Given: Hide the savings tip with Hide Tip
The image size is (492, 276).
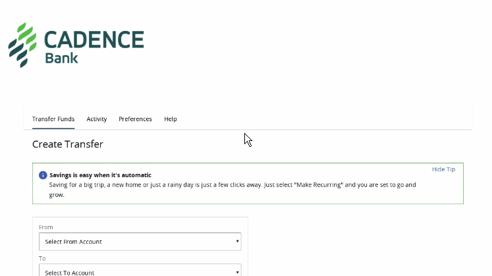Looking at the screenshot, I should (x=443, y=169).
